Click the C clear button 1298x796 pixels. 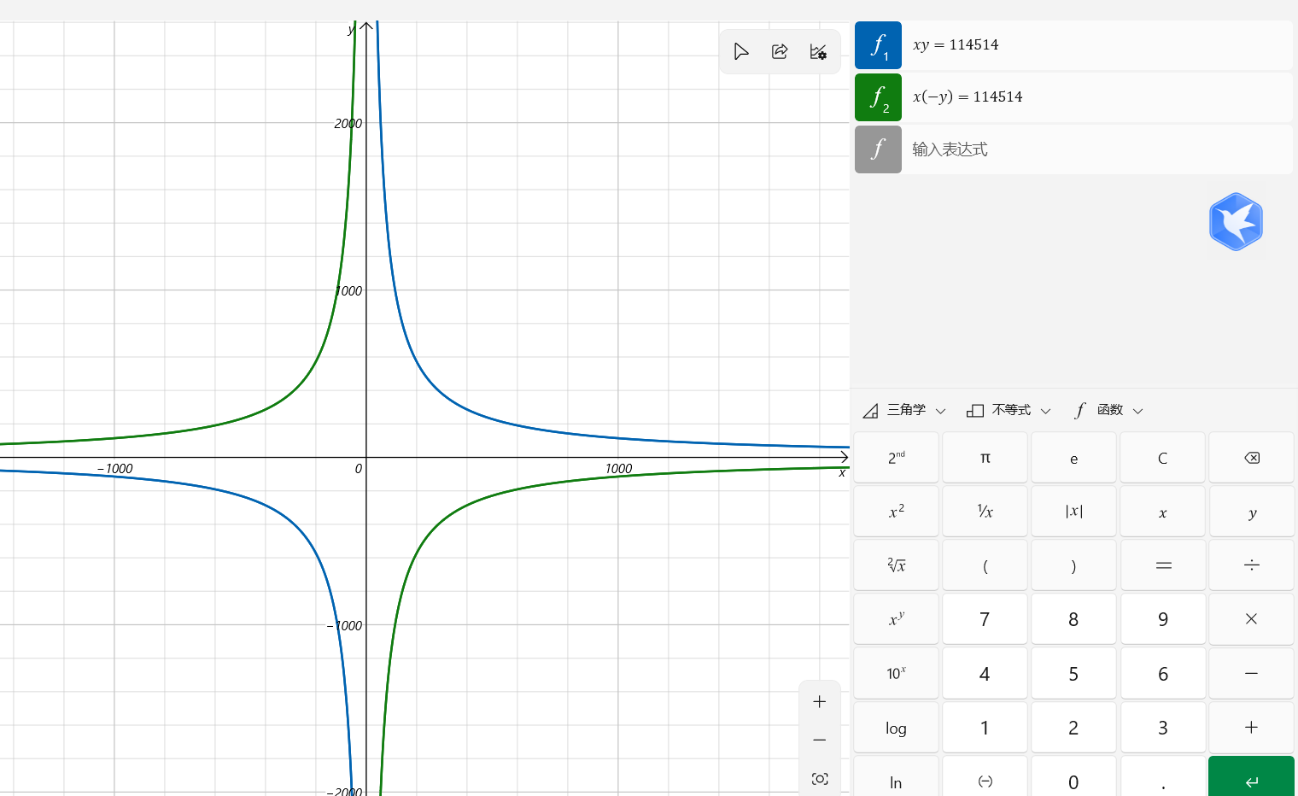pos(1162,458)
